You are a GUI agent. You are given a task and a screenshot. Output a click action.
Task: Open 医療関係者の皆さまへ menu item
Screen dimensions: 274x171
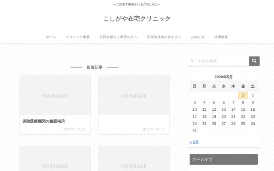coord(164,37)
